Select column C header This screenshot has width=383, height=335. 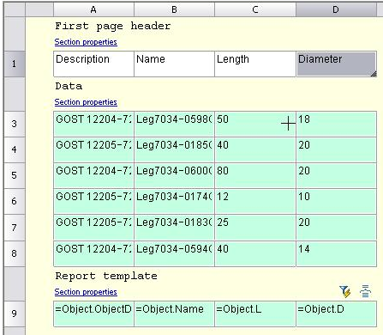click(255, 9)
